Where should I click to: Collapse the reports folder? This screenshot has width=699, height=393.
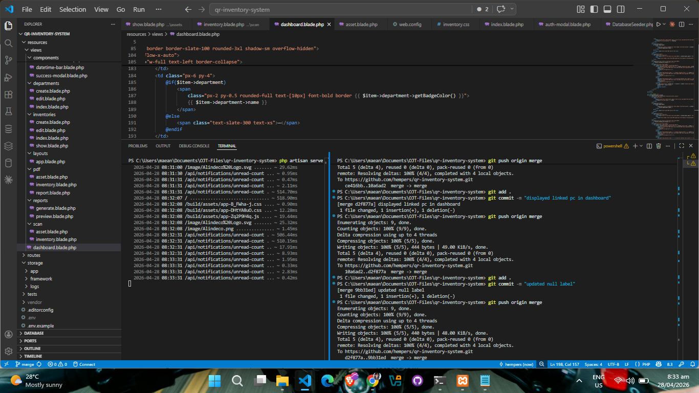click(x=70, y=201)
